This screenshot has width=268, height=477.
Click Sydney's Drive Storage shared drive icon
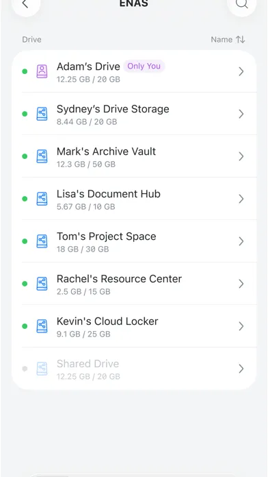tap(42, 114)
